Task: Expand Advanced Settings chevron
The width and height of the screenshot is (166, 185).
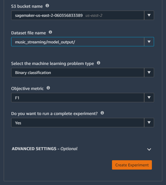Action: coord(149,150)
